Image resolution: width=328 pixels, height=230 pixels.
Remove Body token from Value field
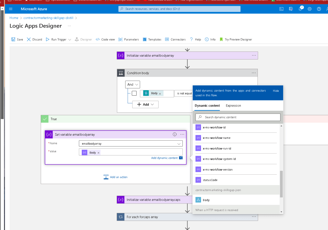pyautogui.click(x=98, y=153)
